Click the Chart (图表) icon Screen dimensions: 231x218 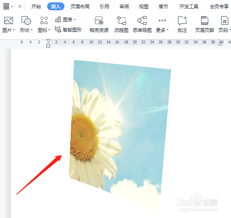tap(58, 19)
